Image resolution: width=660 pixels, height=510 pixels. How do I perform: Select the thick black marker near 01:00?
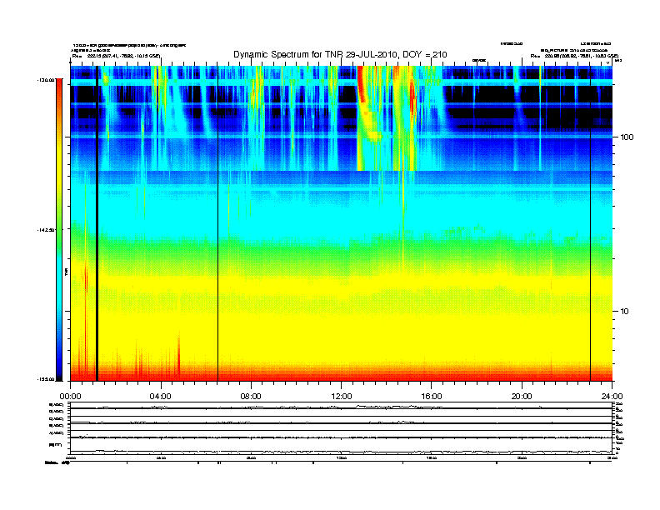97,223
